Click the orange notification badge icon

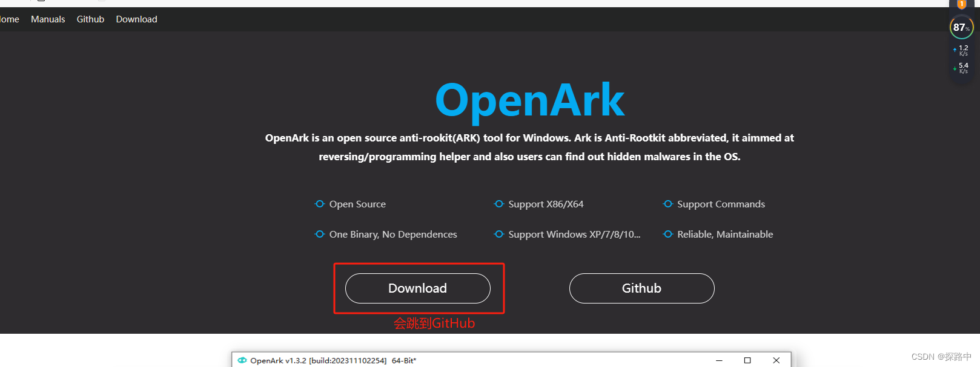pyautogui.click(x=962, y=4)
